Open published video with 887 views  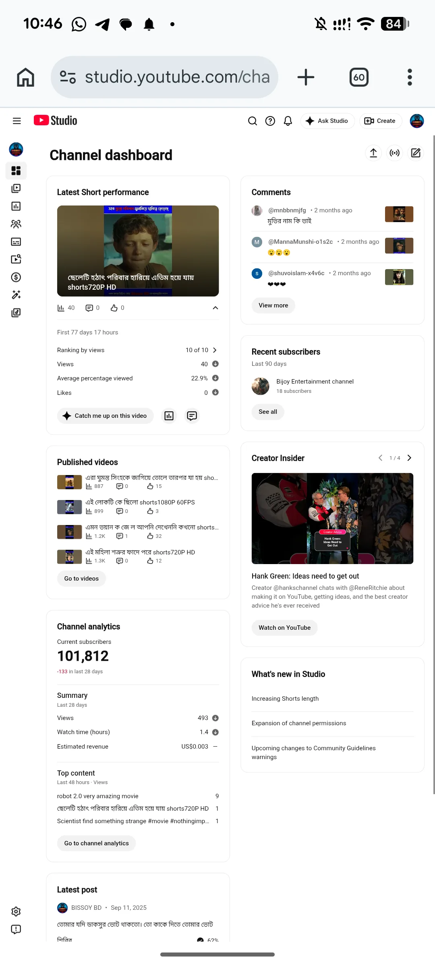pyautogui.click(x=138, y=482)
